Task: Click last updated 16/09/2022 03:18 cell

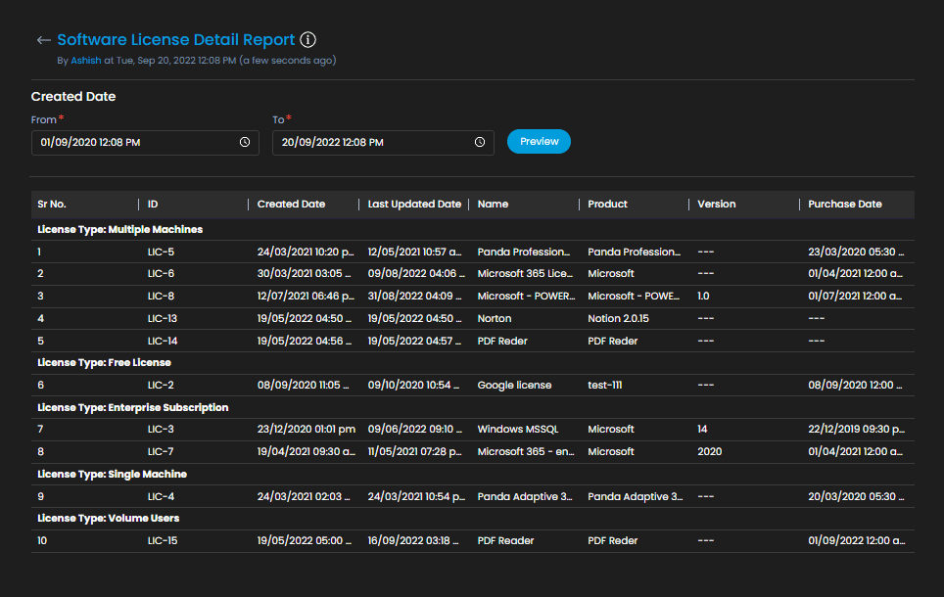Action: coord(413,540)
